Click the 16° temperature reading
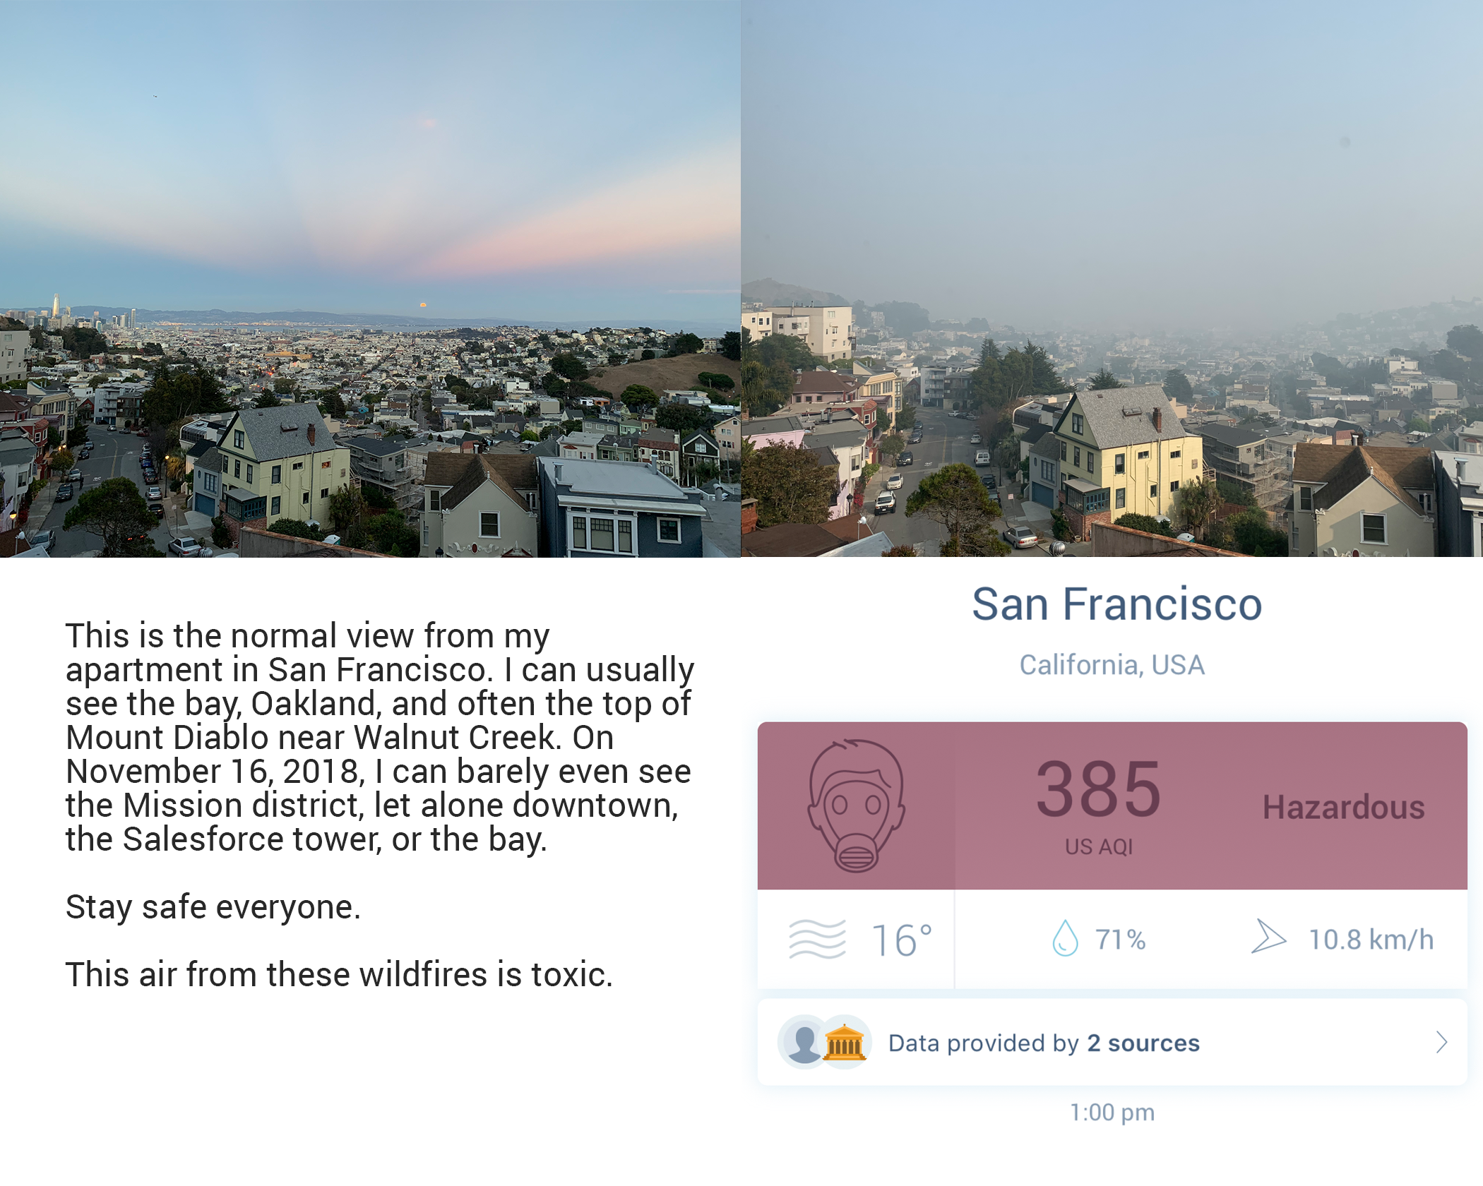The width and height of the screenshot is (1483, 1186). [x=902, y=940]
